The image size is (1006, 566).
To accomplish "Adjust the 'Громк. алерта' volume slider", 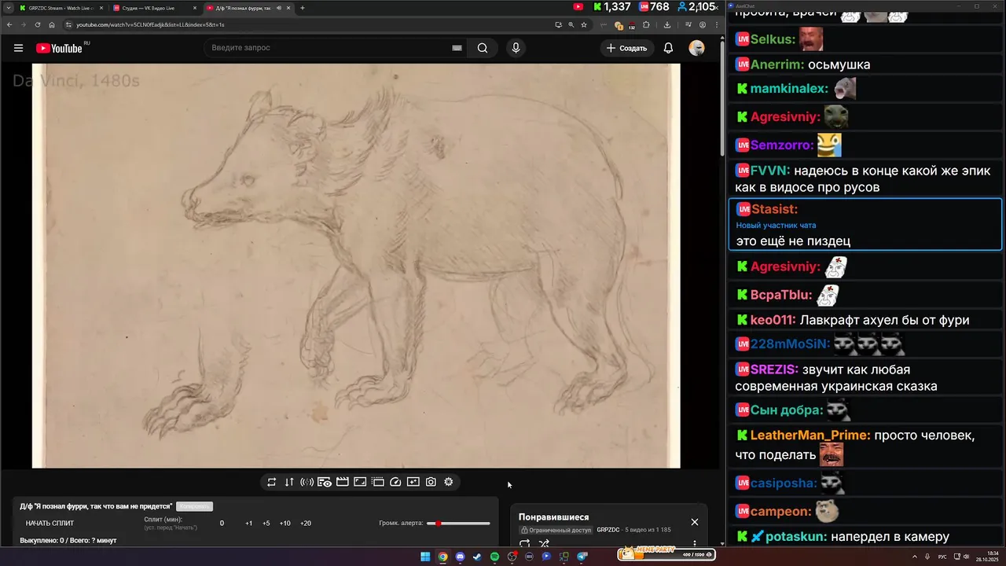I will tap(458, 524).
